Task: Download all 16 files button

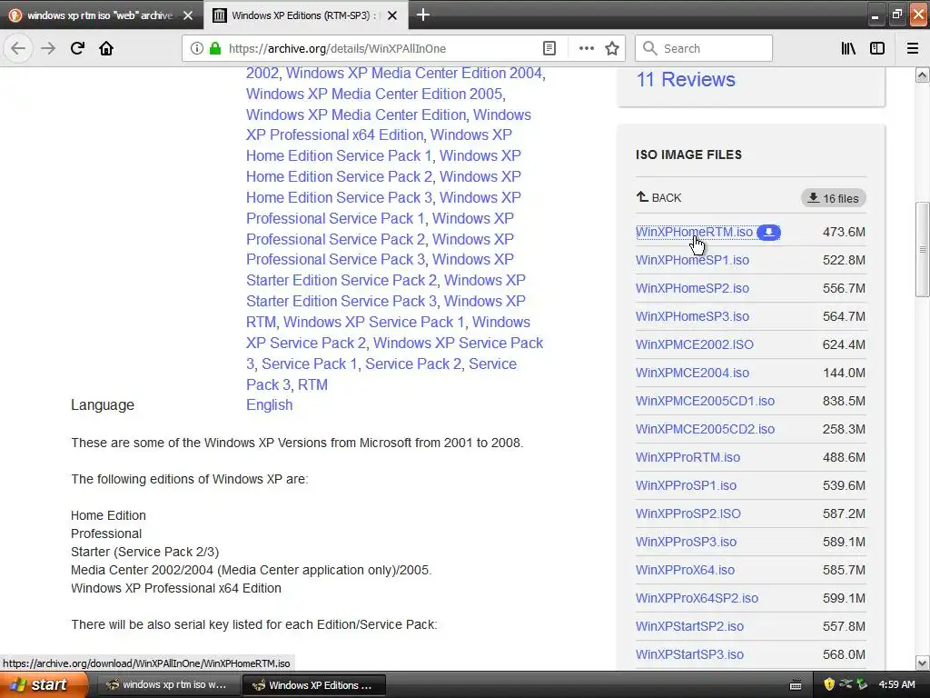Action: 834,198
